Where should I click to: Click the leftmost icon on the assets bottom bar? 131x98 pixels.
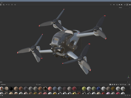pos(0,95)
